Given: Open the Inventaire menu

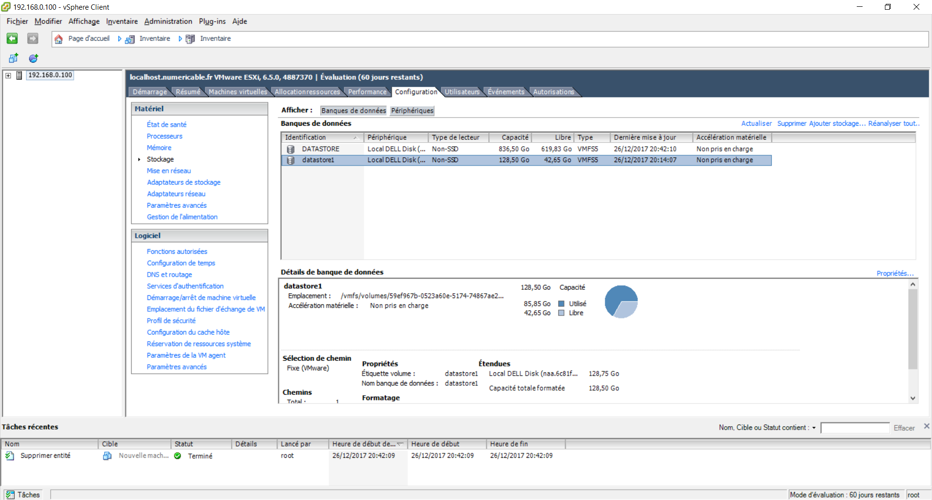Looking at the screenshot, I should click(x=122, y=21).
